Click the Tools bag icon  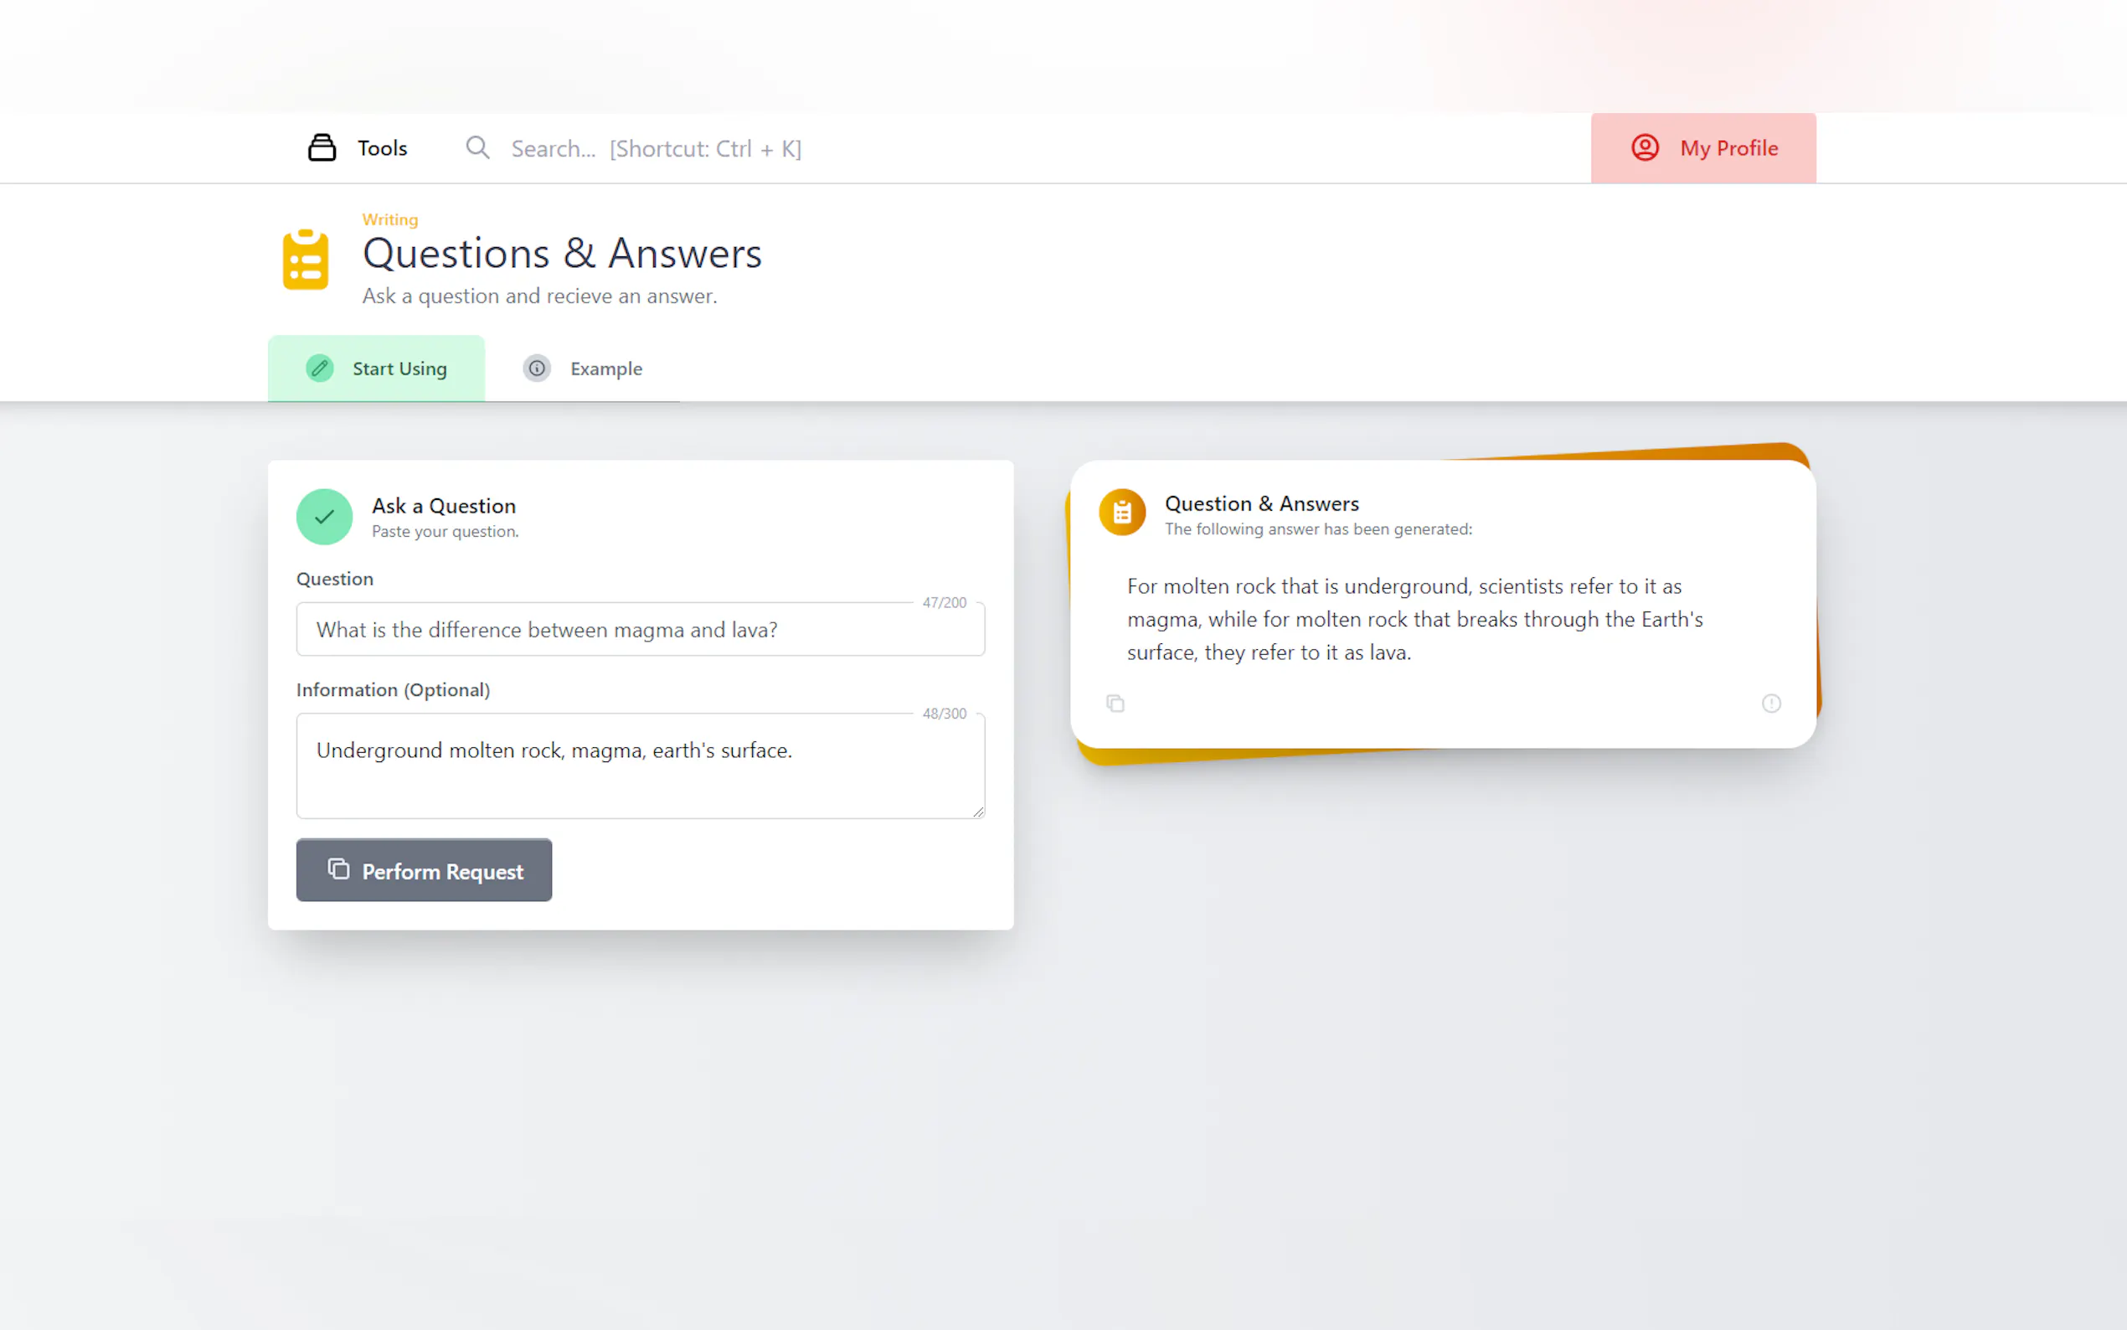pos(322,147)
